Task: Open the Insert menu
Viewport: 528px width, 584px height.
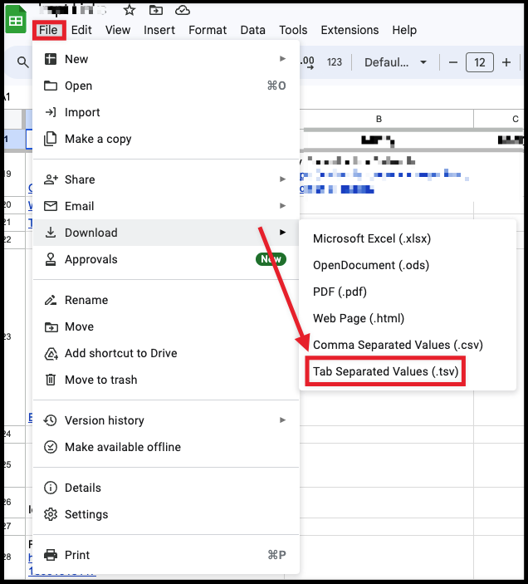Action: (x=159, y=30)
